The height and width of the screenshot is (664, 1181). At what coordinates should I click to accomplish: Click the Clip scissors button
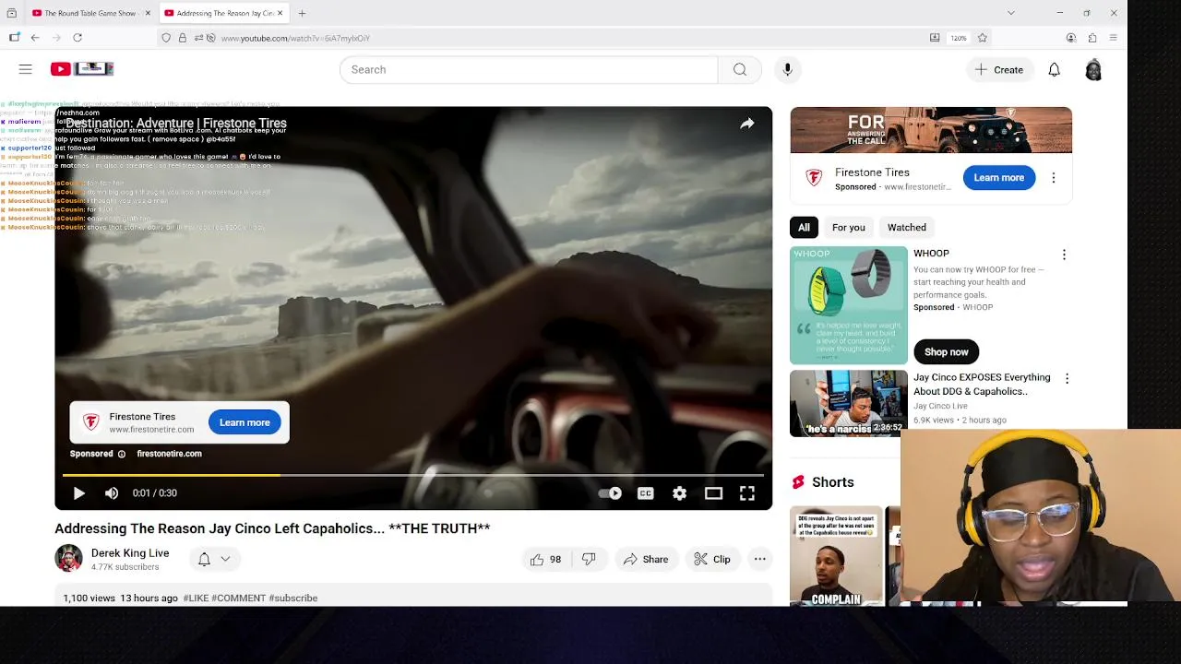[x=712, y=560]
